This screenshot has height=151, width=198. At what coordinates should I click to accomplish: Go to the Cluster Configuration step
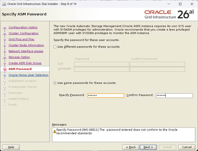tap(23, 34)
